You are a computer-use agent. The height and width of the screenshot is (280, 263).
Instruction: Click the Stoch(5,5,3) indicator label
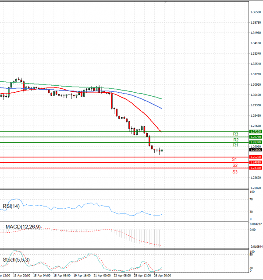pos(16,260)
